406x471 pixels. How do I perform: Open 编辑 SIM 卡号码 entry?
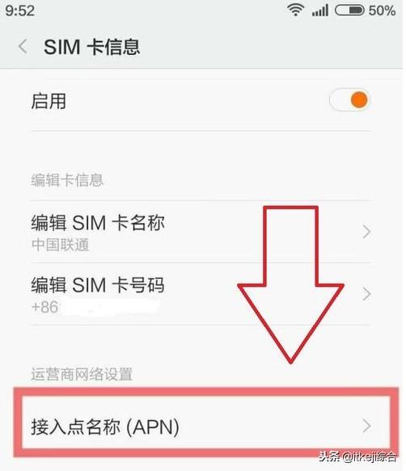coord(201,294)
